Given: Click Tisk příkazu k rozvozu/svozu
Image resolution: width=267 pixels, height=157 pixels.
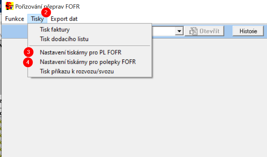Looking at the screenshot, I should [x=77, y=71].
